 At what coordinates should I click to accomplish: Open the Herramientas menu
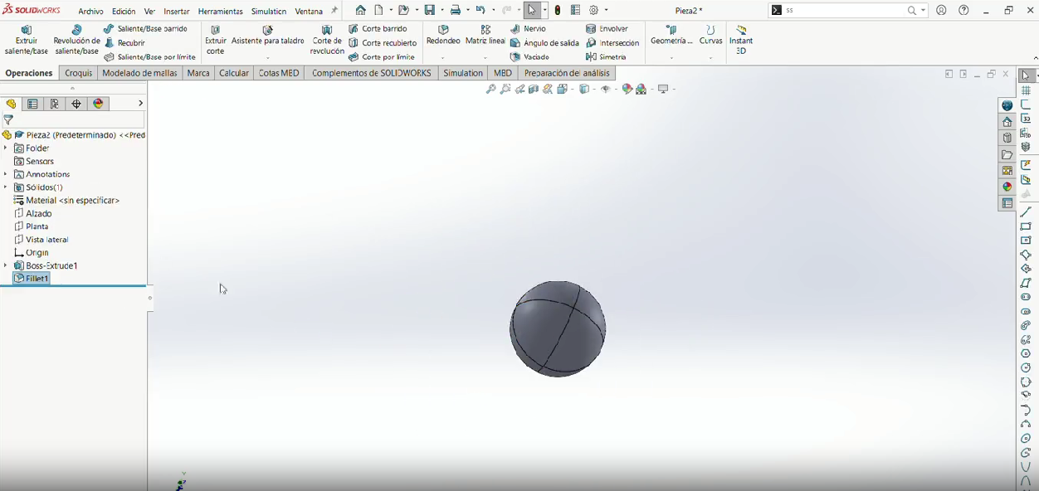pyautogui.click(x=221, y=12)
